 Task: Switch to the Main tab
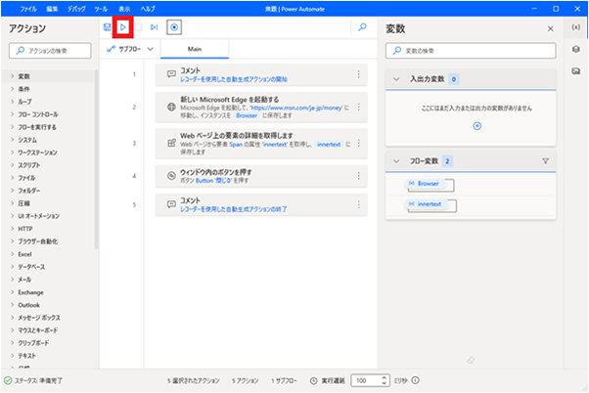coord(195,49)
